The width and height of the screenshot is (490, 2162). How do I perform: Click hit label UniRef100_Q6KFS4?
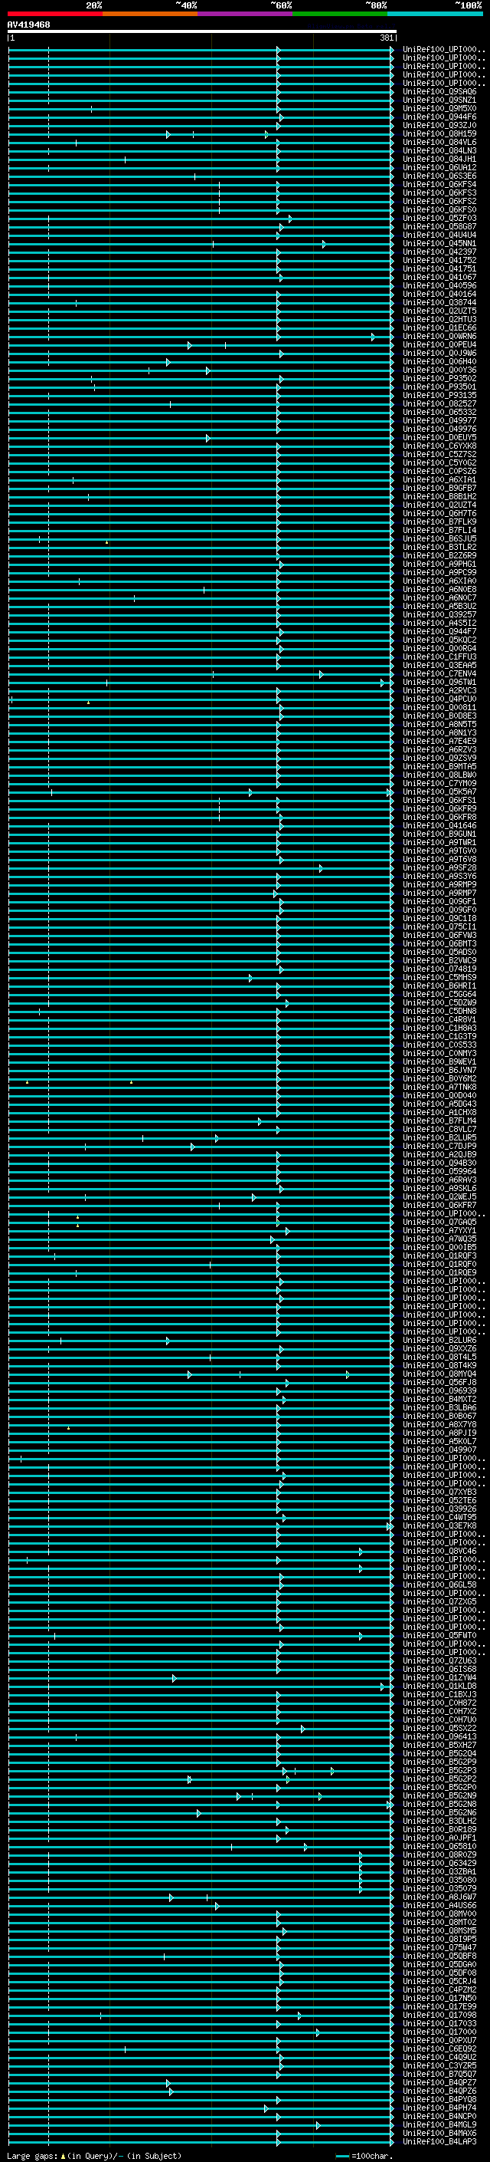(439, 185)
